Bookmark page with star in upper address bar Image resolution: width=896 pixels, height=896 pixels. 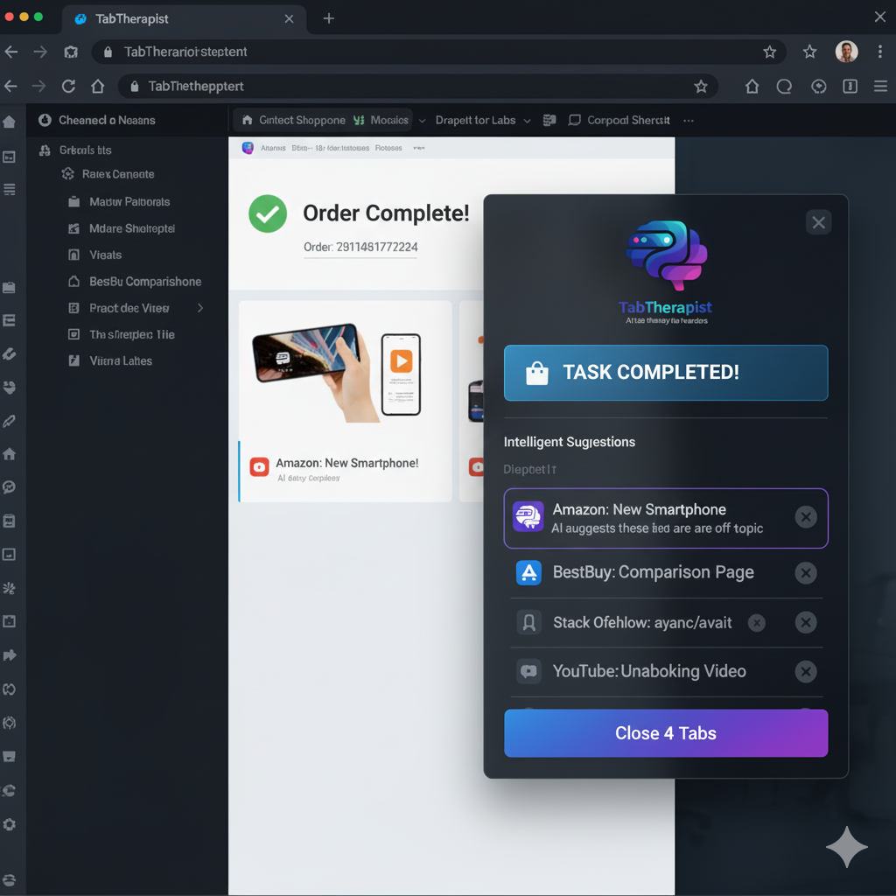pos(770,52)
